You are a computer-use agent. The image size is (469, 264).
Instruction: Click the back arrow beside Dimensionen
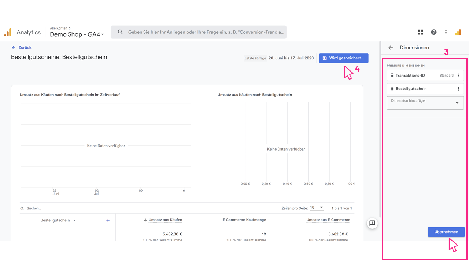click(x=391, y=48)
